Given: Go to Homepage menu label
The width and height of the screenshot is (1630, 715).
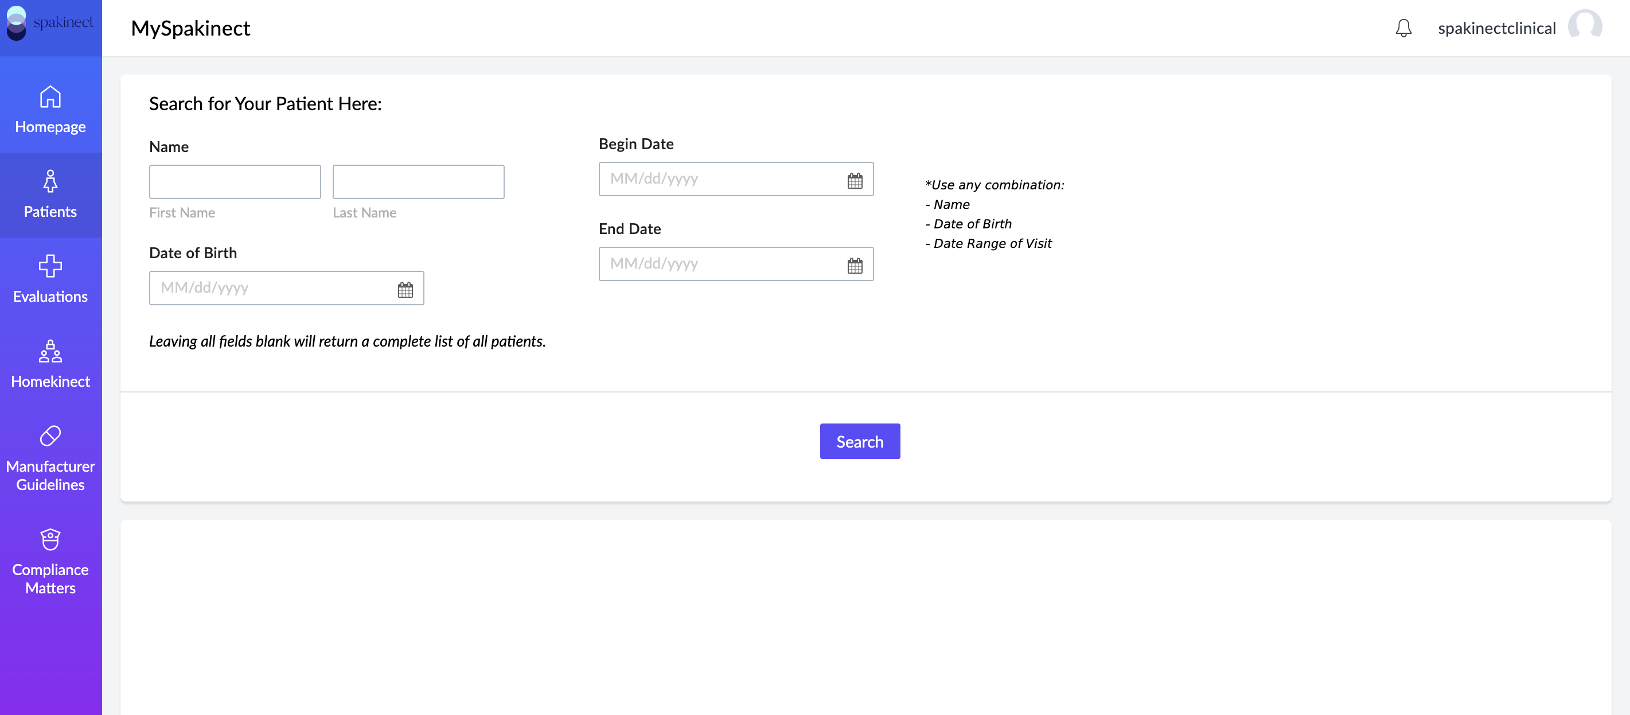Looking at the screenshot, I should click(50, 127).
